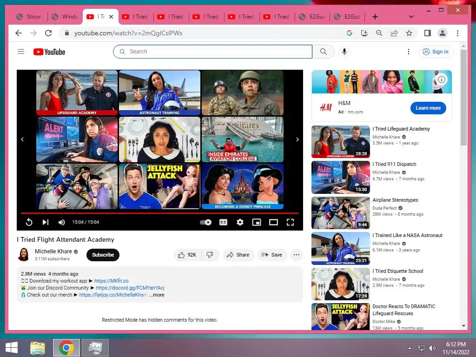Open Becoming a Disney Princess end-screen thumbnail

click(243, 186)
